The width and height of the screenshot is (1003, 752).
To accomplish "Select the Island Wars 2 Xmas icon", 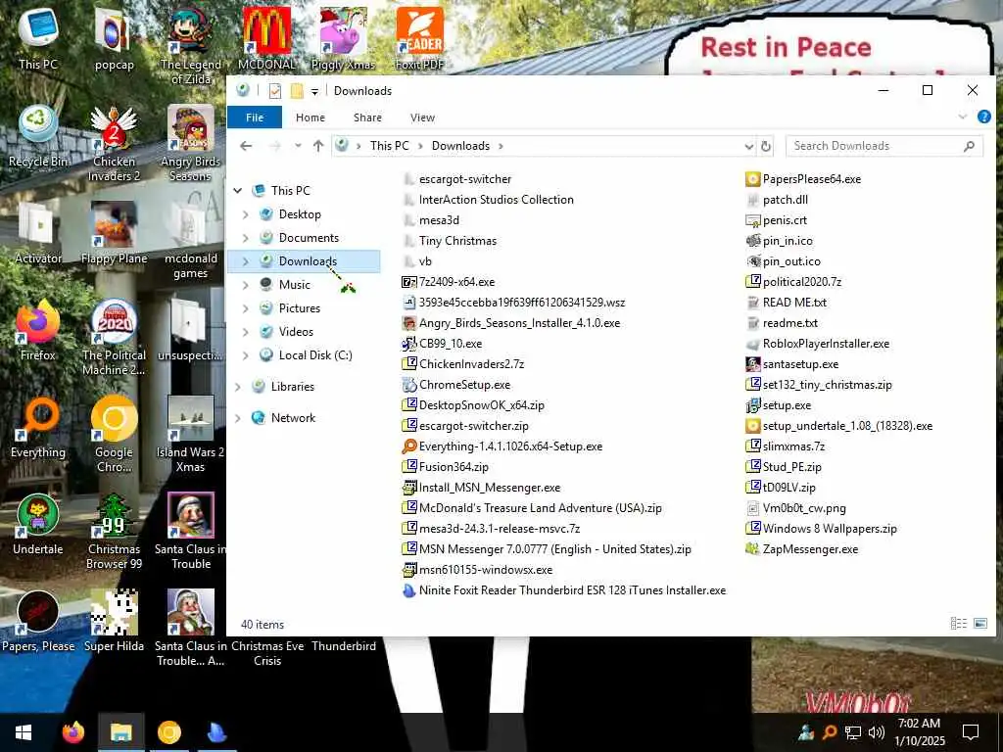I will (191, 434).
